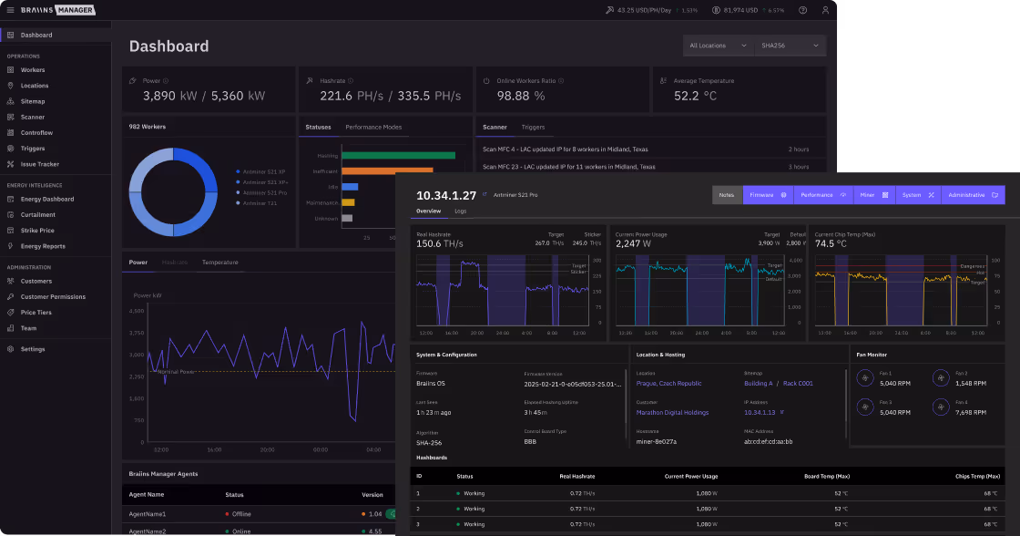Click the Controflow sidebar icon

pos(10,133)
